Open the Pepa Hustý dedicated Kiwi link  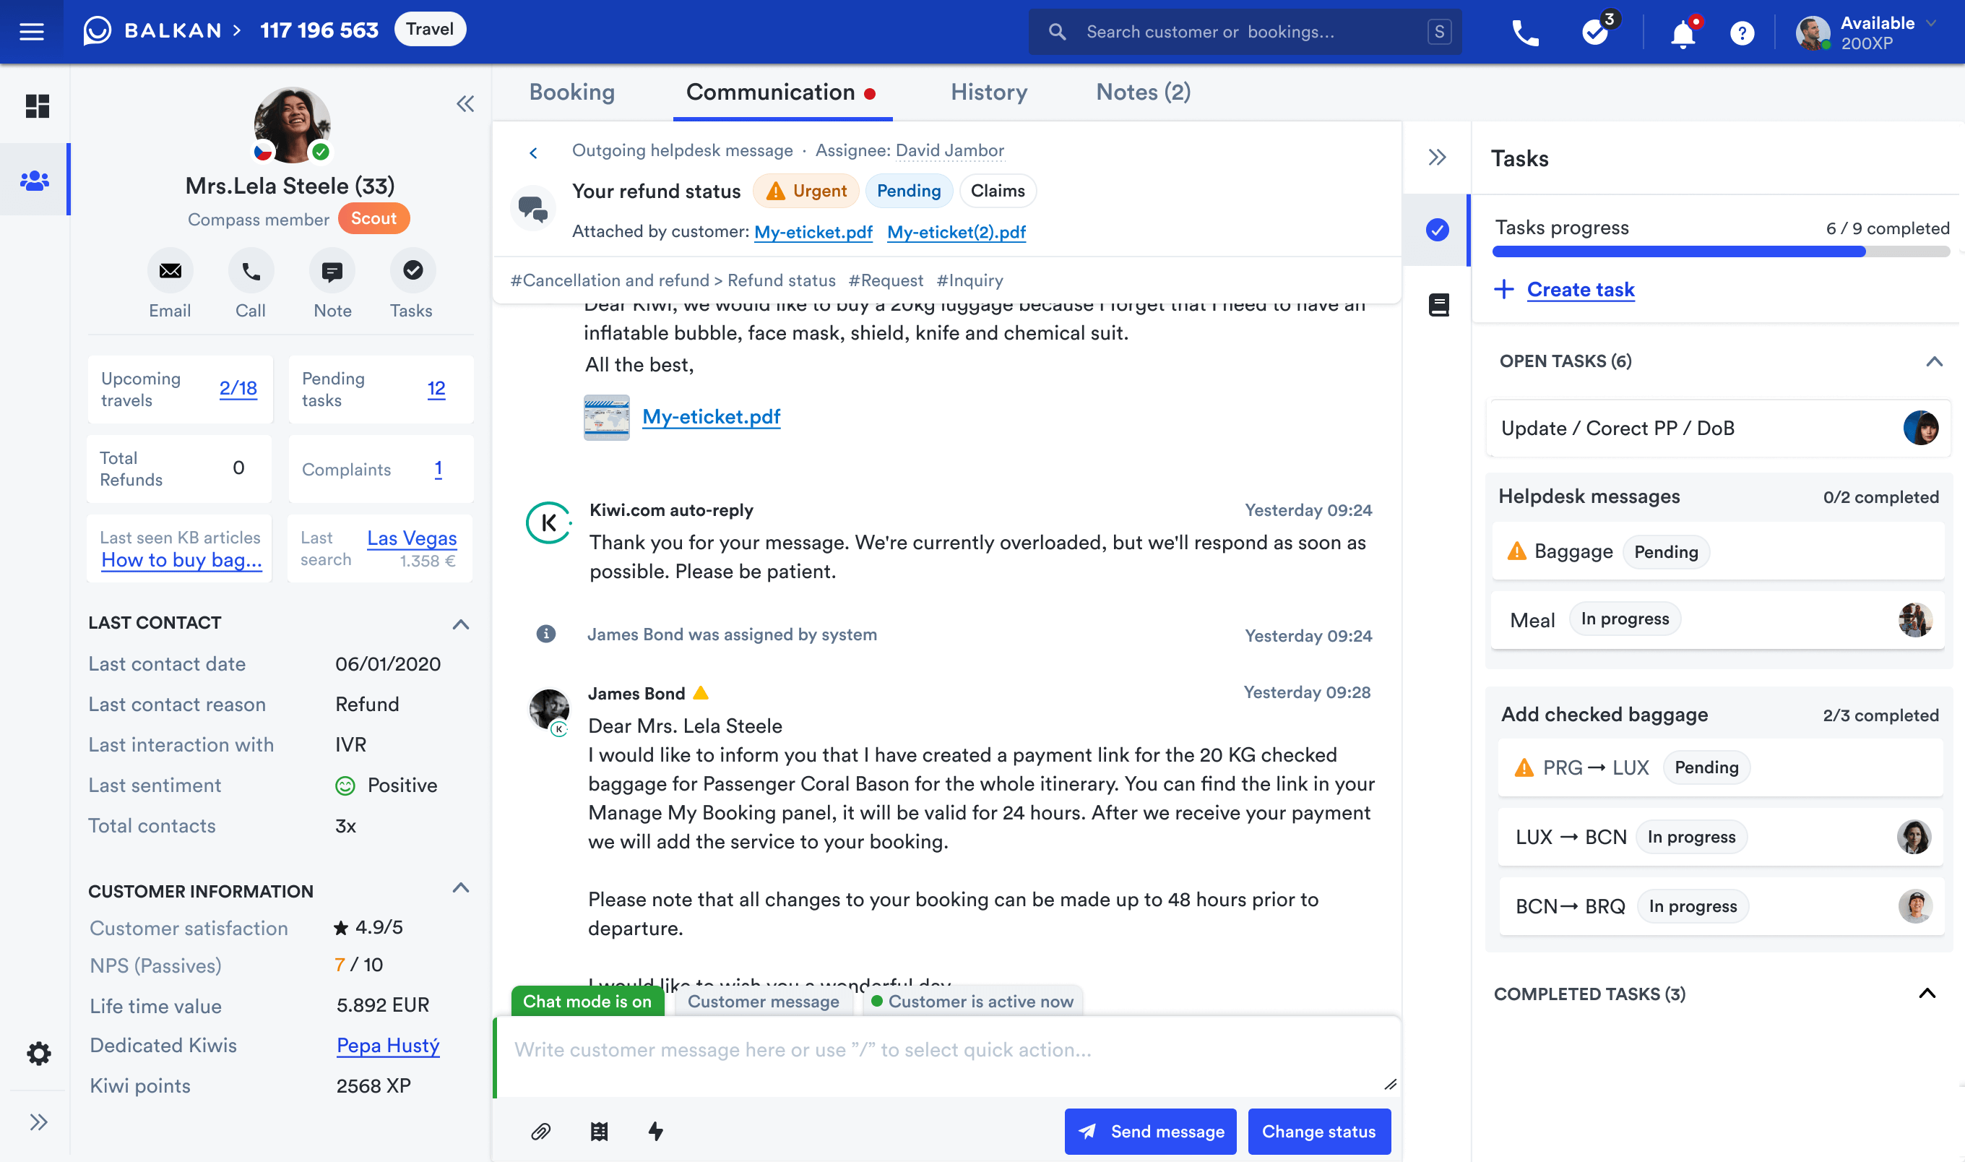coord(388,1046)
